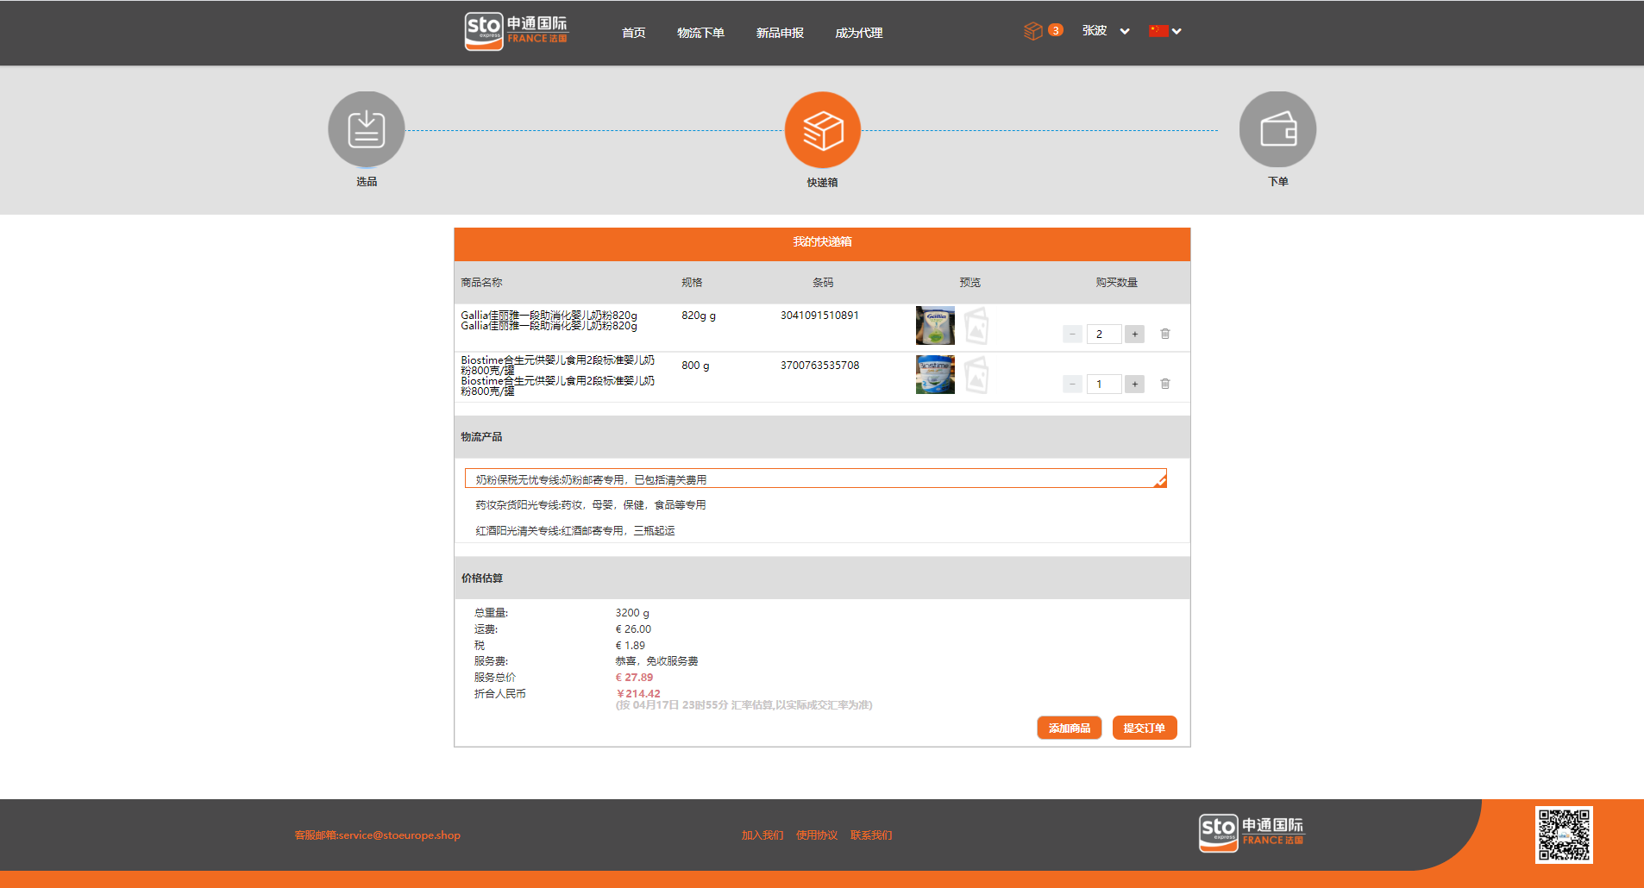Click the 800 g specification cell

[695, 366]
